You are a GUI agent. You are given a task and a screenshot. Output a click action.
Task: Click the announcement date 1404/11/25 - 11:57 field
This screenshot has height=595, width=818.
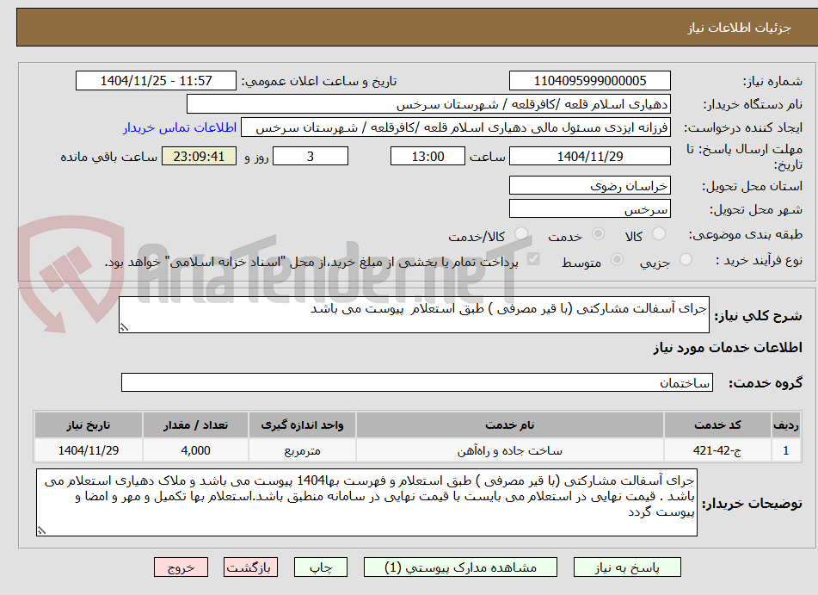click(x=156, y=81)
